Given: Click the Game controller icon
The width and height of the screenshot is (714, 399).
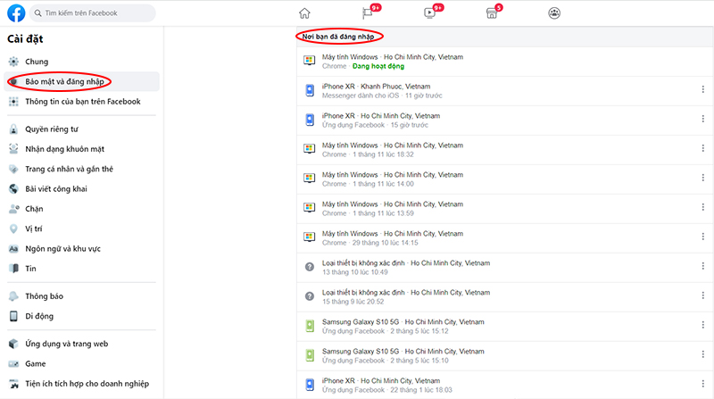Looking at the screenshot, I should [x=13, y=364].
